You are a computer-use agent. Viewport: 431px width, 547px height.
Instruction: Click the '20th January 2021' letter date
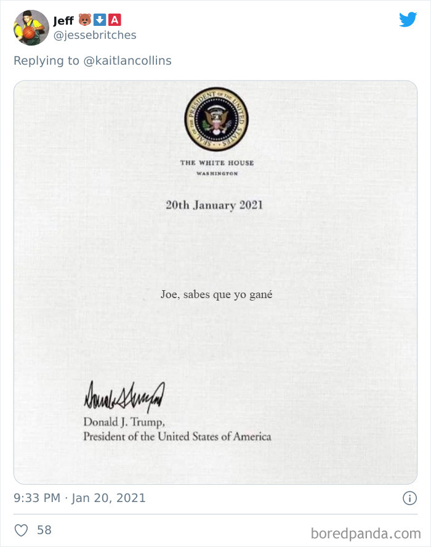pos(214,205)
